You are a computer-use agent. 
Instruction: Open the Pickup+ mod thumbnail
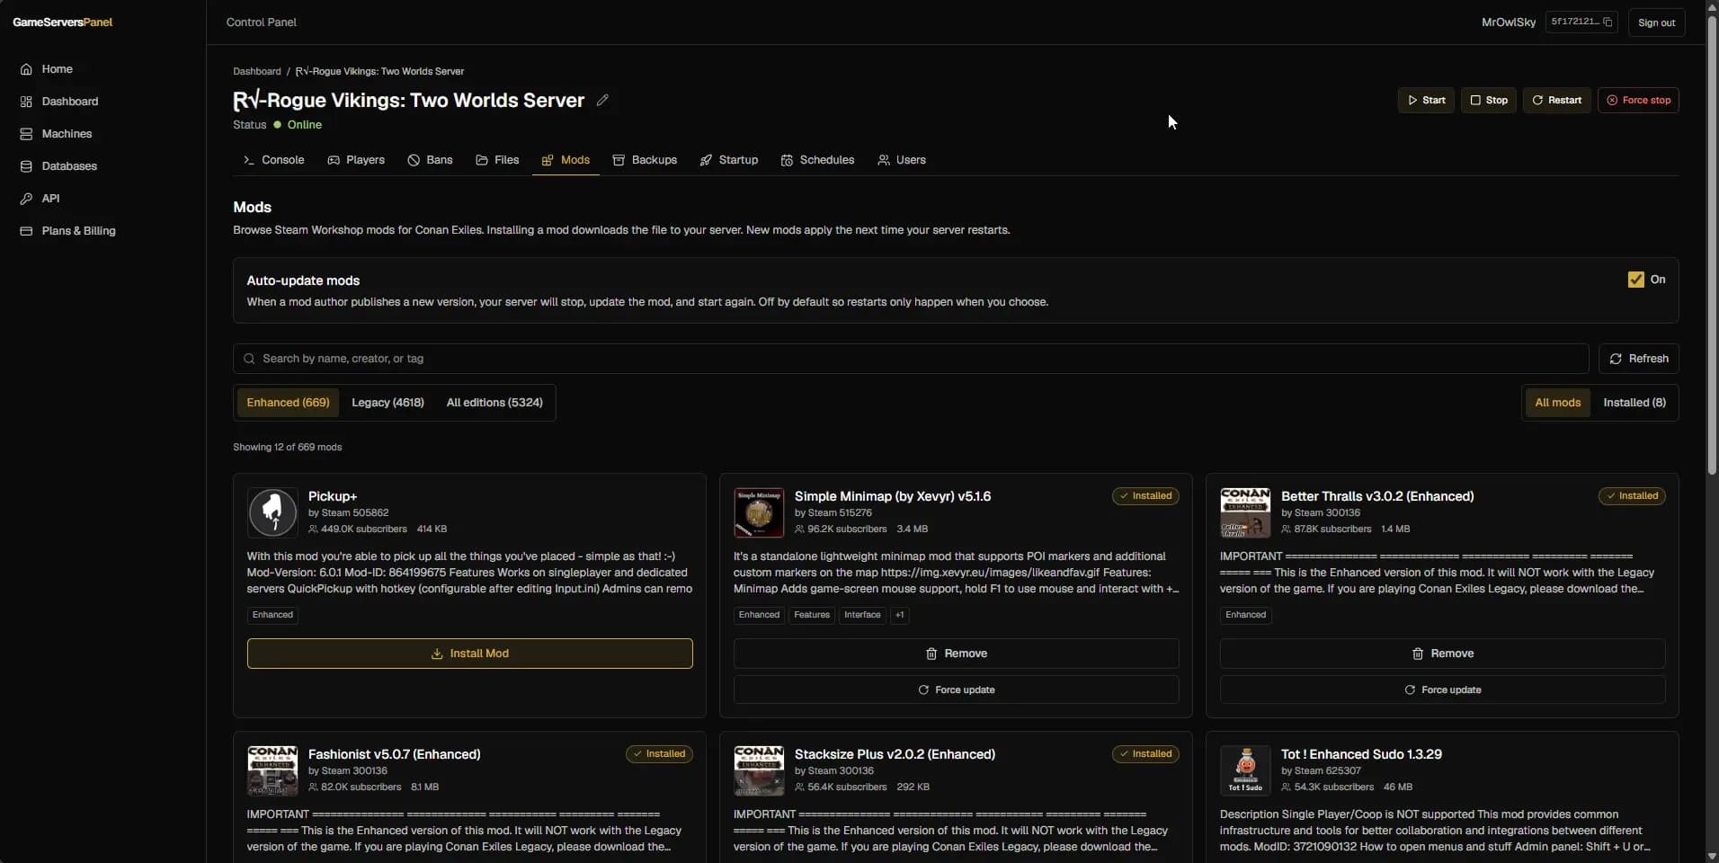pos(272,512)
